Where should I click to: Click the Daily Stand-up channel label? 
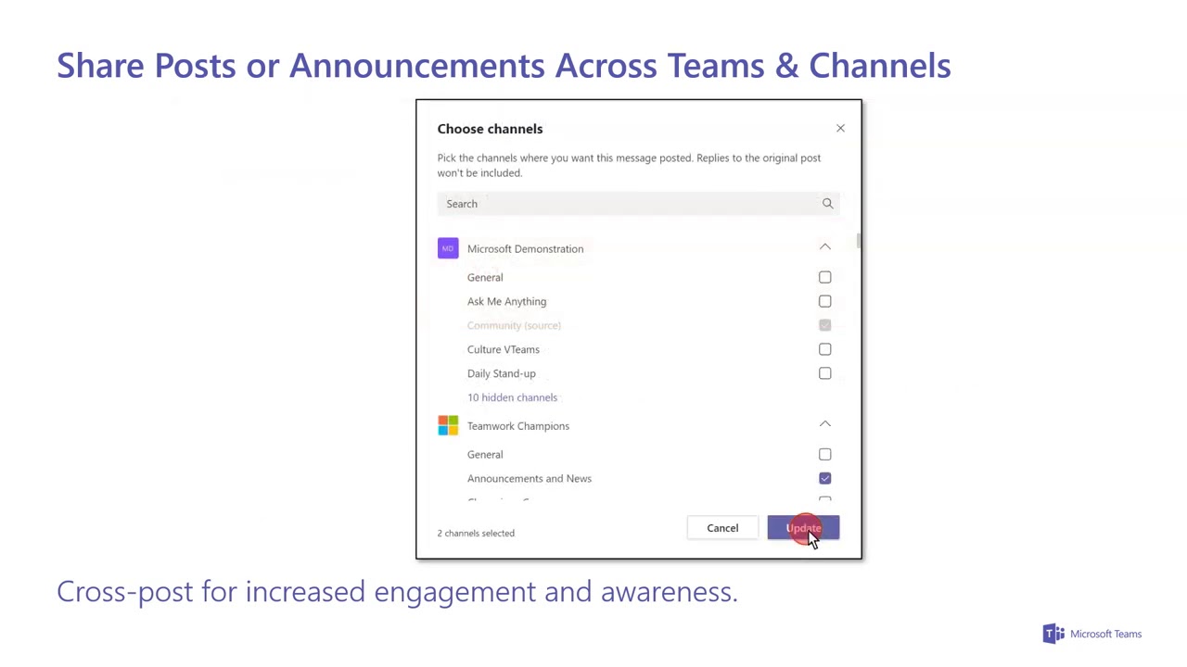tap(501, 373)
